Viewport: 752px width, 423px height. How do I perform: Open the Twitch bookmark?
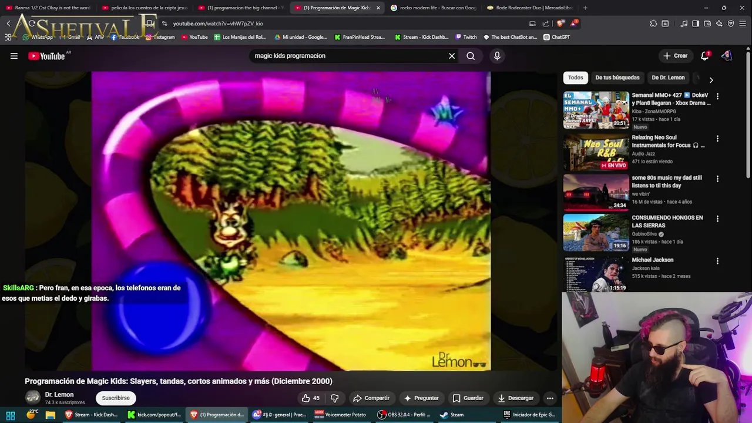tap(465, 37)
